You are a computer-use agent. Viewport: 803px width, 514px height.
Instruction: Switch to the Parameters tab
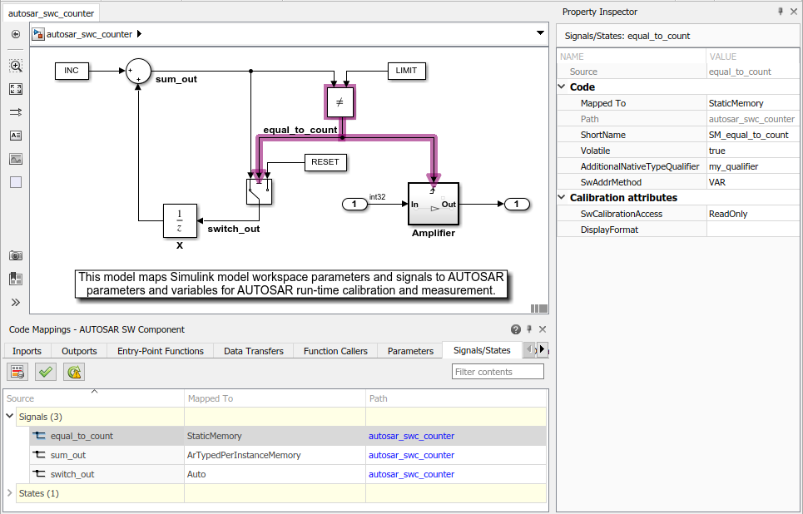tap(410, 351)
